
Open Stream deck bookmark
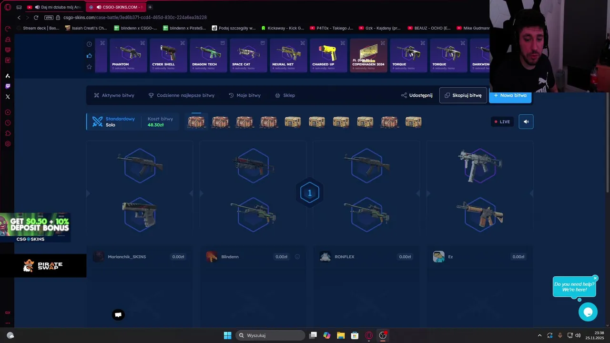(38, 28)
